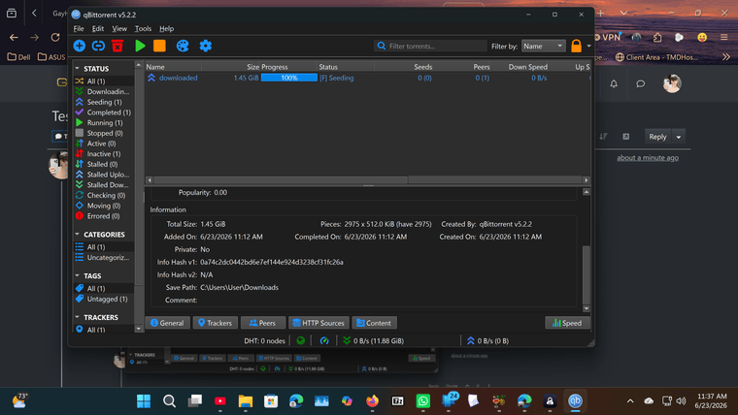Switch to the HTTP Sources tab
The width and height of the screenshot is (738, 415).
[319, 323]
